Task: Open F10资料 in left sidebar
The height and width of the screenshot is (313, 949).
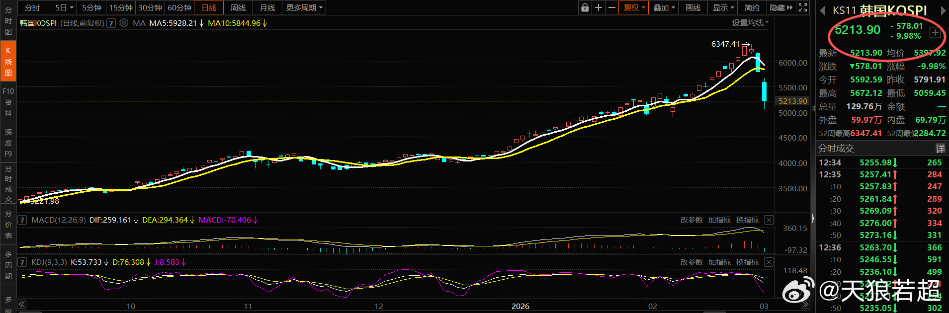Action: pos(8,102)
